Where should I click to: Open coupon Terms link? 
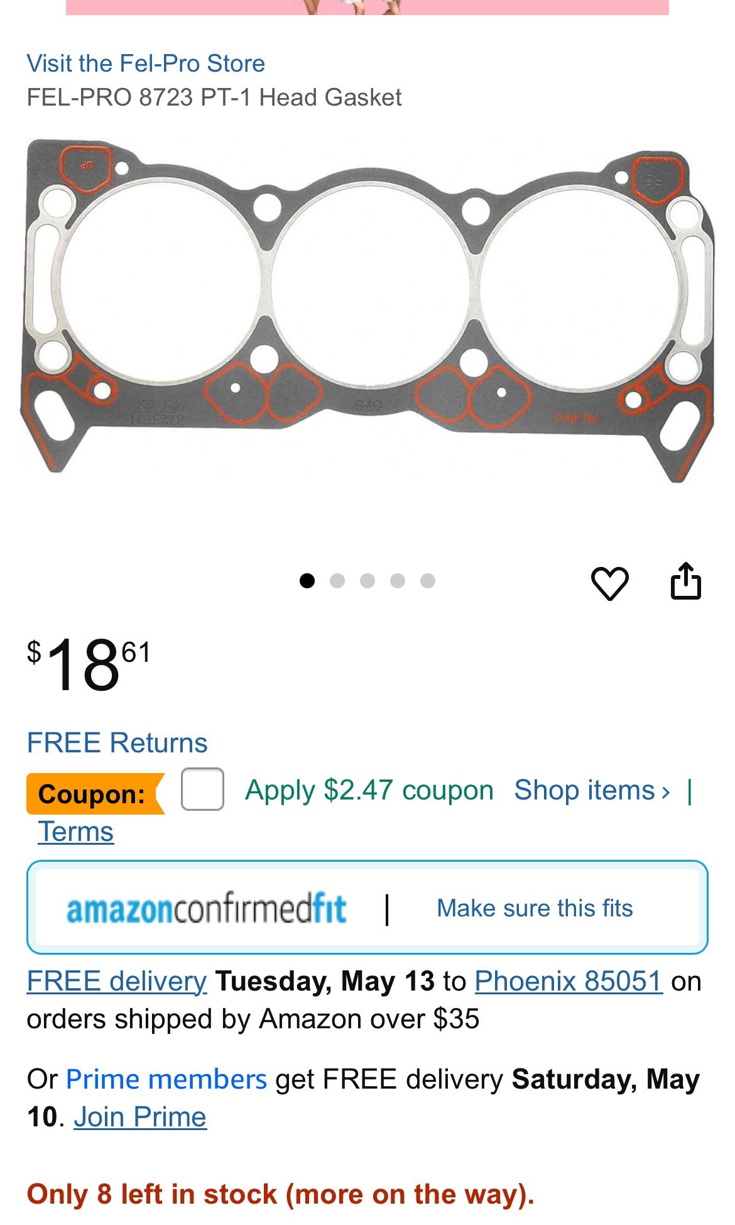click(76, 831)
